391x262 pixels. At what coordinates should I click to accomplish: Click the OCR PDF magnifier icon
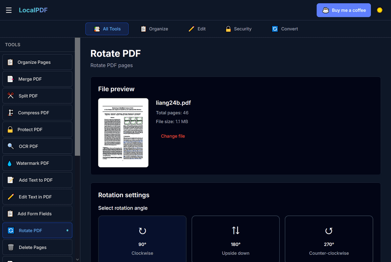[11, 146]
